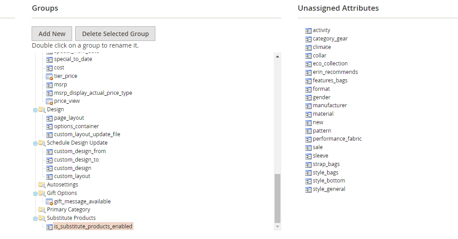This screenshot has height=239, width=458.
Task: Click the gift_message_available attribute icon
Action: pos(50,202)
